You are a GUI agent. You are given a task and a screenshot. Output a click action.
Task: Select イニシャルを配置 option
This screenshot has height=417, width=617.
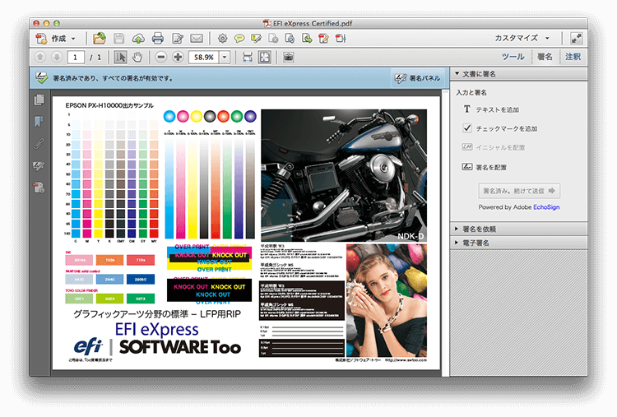pyautogui.click(x=494, y=147)
